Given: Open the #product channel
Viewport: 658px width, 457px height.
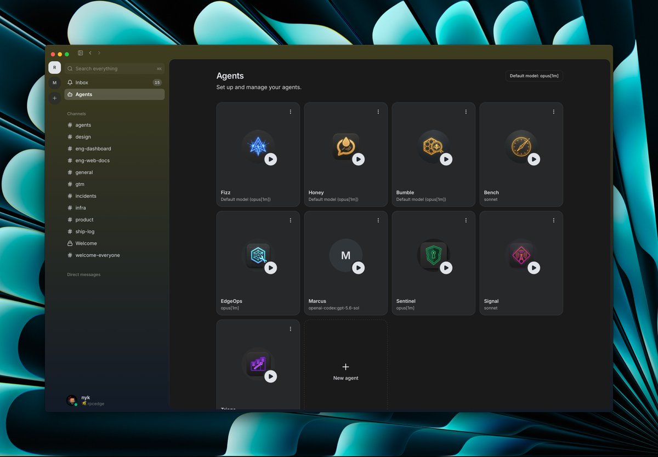Looking at the screenshot, I should click(x=114, y=220).
